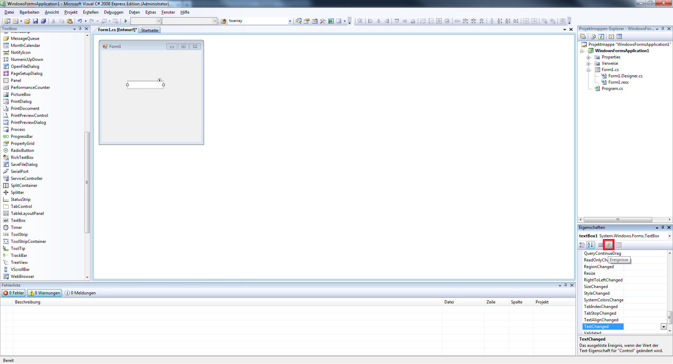Switch to the Startseite tab
Image resolution: width=673 pixels, height=364 pixels.
(150, 30)
